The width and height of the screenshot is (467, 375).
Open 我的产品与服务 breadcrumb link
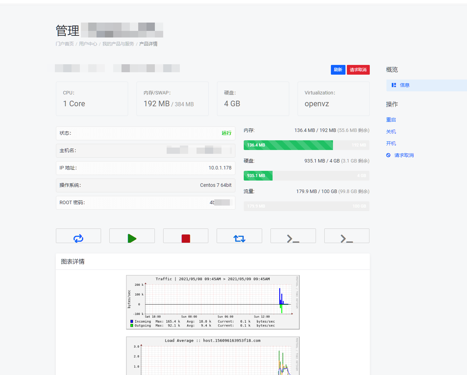(118, 44)
